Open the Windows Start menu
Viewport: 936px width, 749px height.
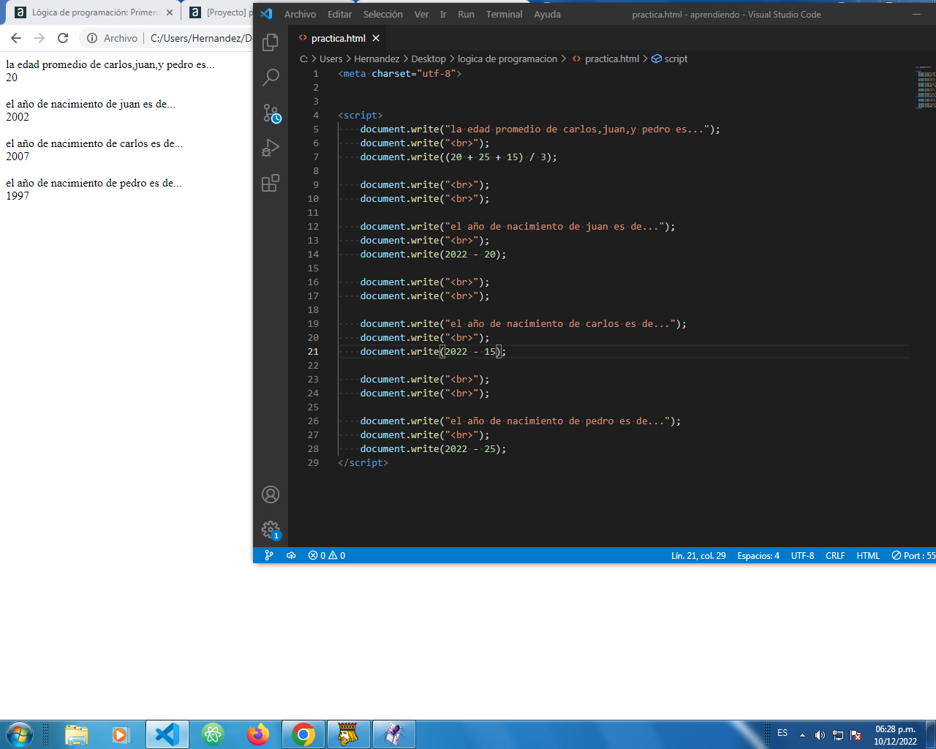[x=20, y=734]
